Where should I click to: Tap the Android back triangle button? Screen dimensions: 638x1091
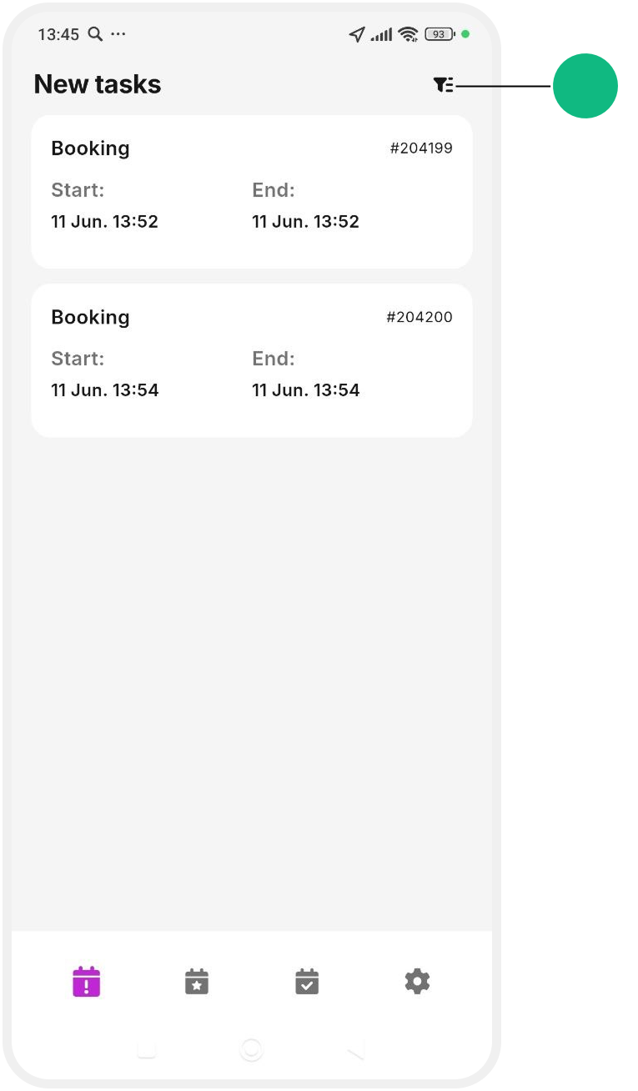click(356, 1051)
